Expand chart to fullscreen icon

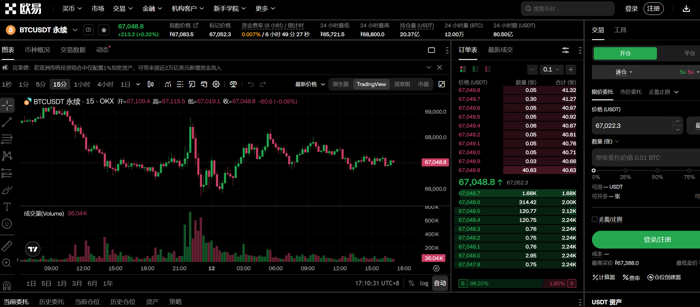(442, 84)
